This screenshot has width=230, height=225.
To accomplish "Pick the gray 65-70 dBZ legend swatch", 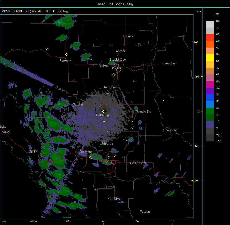I will (210, 31).
